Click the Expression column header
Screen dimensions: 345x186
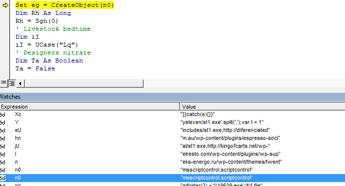[90, 107]
